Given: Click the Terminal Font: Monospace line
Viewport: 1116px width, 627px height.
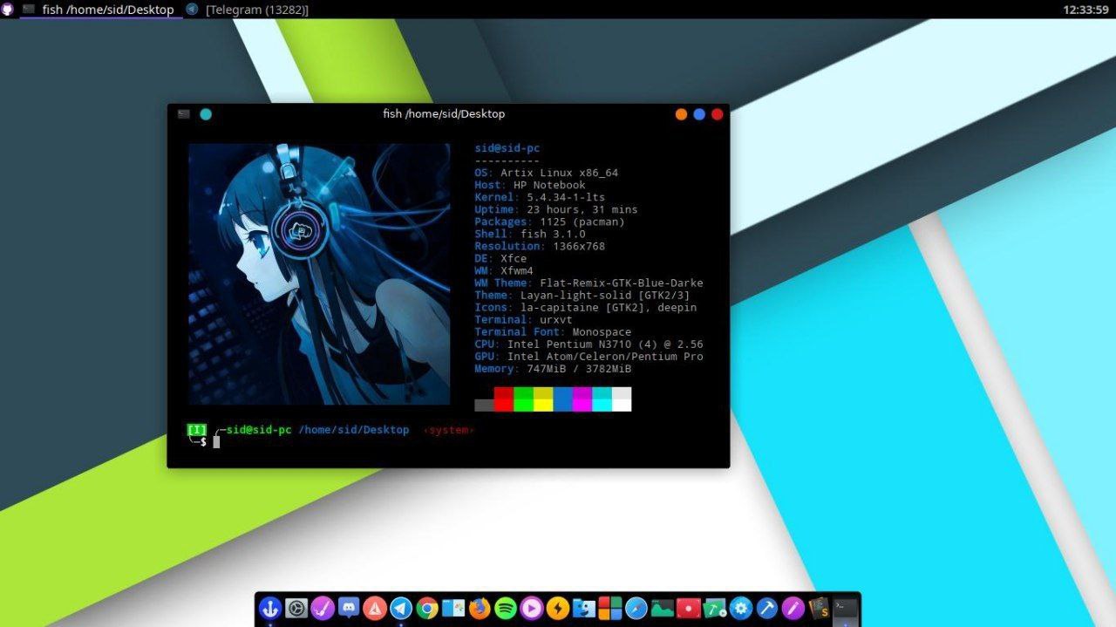Looking at the screenshot, I should tap(553, 331).
